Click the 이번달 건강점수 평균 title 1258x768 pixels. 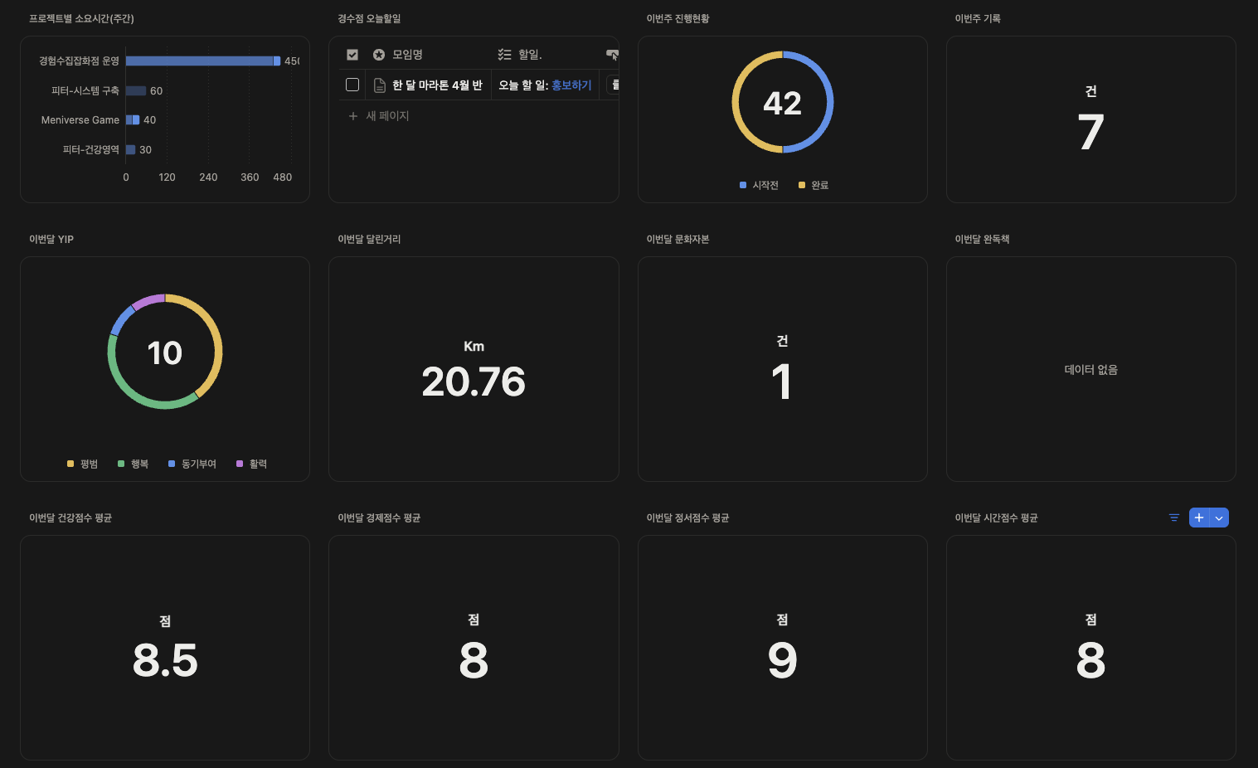point(70,518)
